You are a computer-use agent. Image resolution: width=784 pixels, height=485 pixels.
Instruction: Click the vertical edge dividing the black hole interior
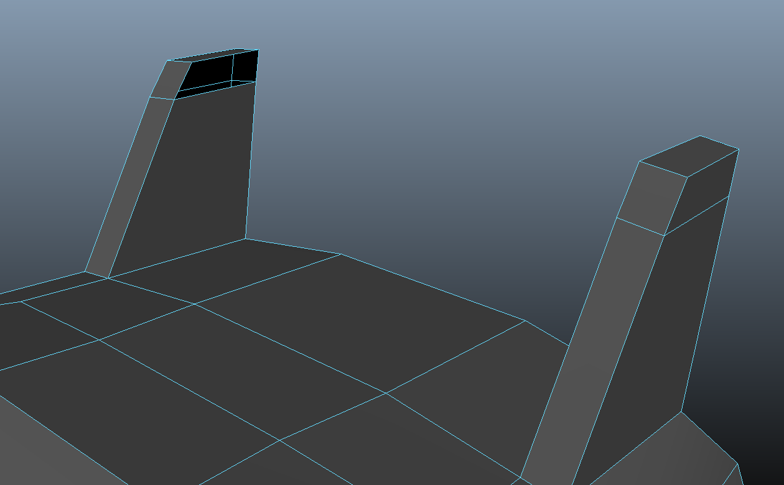[233, 67]
